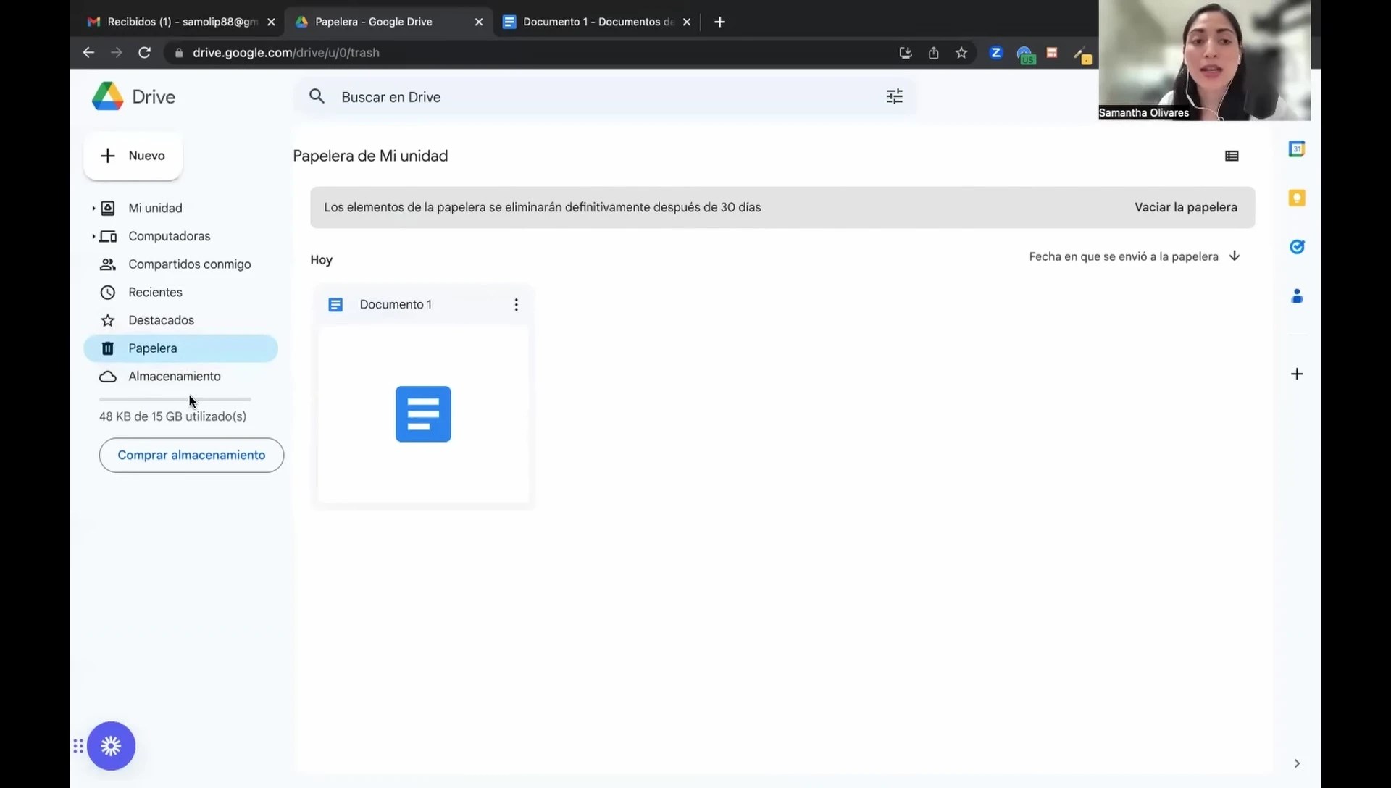Open Google Tasks side panel icon
1391x788 pixels.
point(1297,247)
